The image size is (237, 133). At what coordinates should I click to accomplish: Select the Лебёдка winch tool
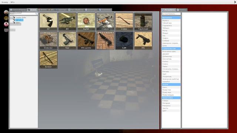click(x=171, y=28)
